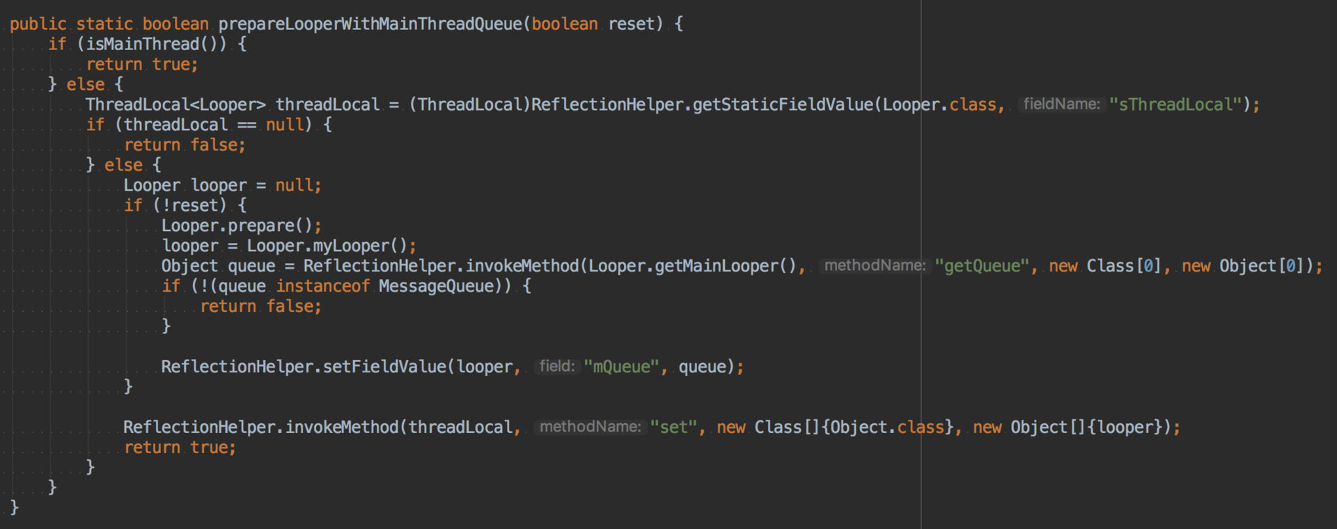The image size is (1337, 529).
Task: Click new Class[0] expression
Action: tap(1104, 267)
